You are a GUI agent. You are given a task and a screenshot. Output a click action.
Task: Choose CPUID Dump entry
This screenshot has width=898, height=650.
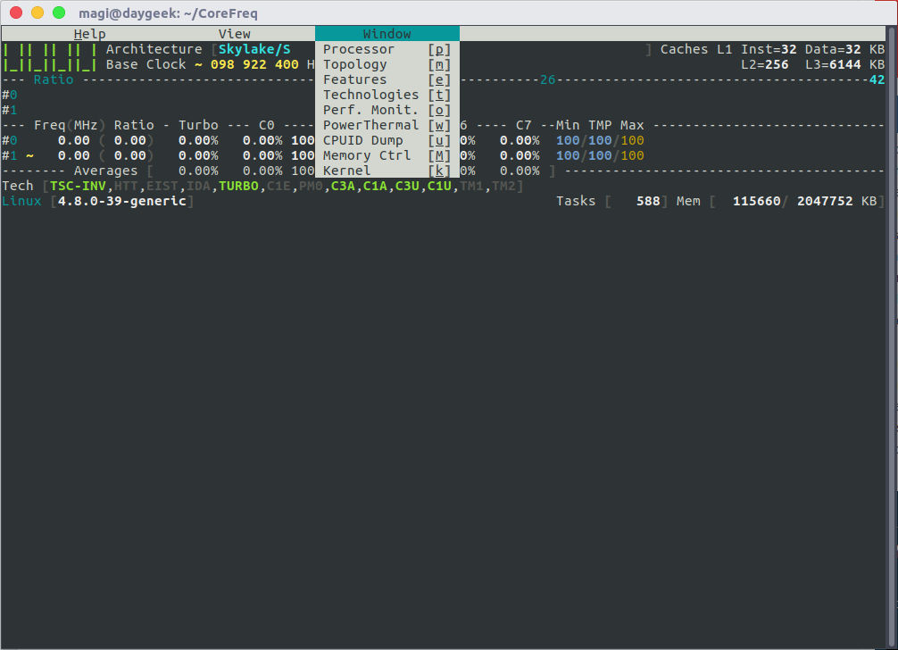coord(387,140)
